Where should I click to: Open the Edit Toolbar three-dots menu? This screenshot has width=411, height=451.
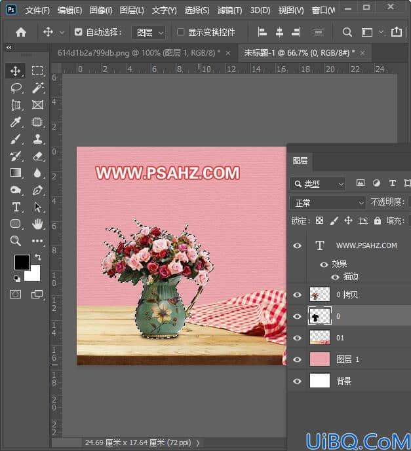37,241
